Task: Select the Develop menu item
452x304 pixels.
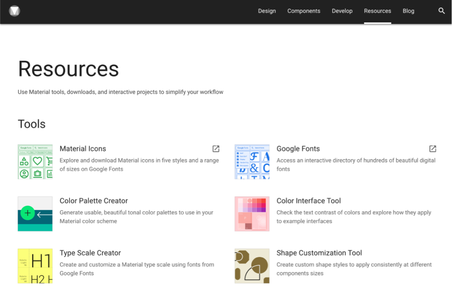Action: (342, 11)
